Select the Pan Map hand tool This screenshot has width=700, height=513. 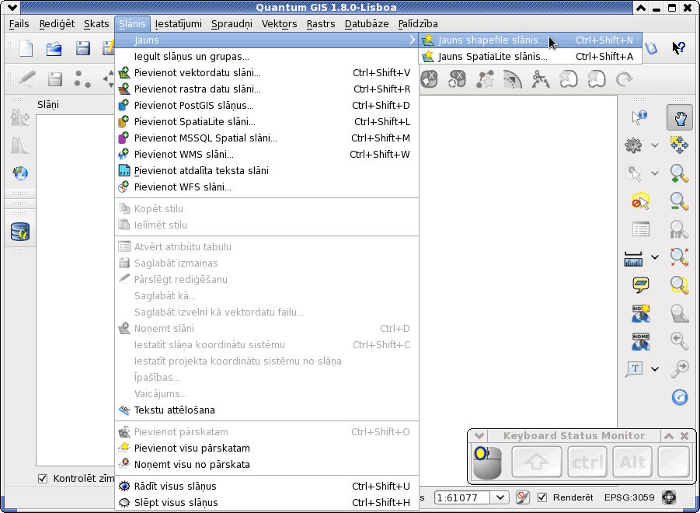pos(680,117)
